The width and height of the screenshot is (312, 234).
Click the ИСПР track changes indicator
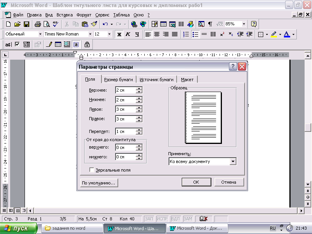click(x=162, y=219)
